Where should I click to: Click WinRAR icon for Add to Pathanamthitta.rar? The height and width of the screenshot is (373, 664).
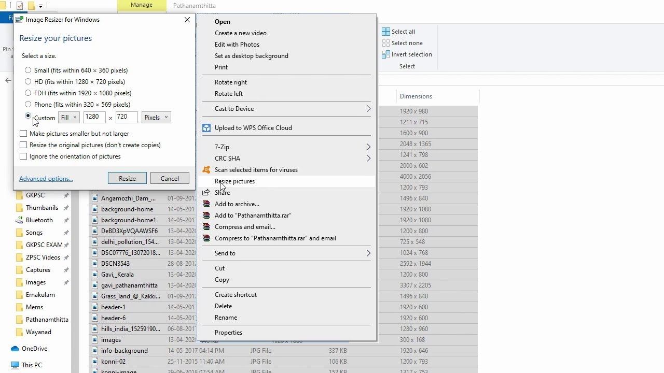pos(206,215)
